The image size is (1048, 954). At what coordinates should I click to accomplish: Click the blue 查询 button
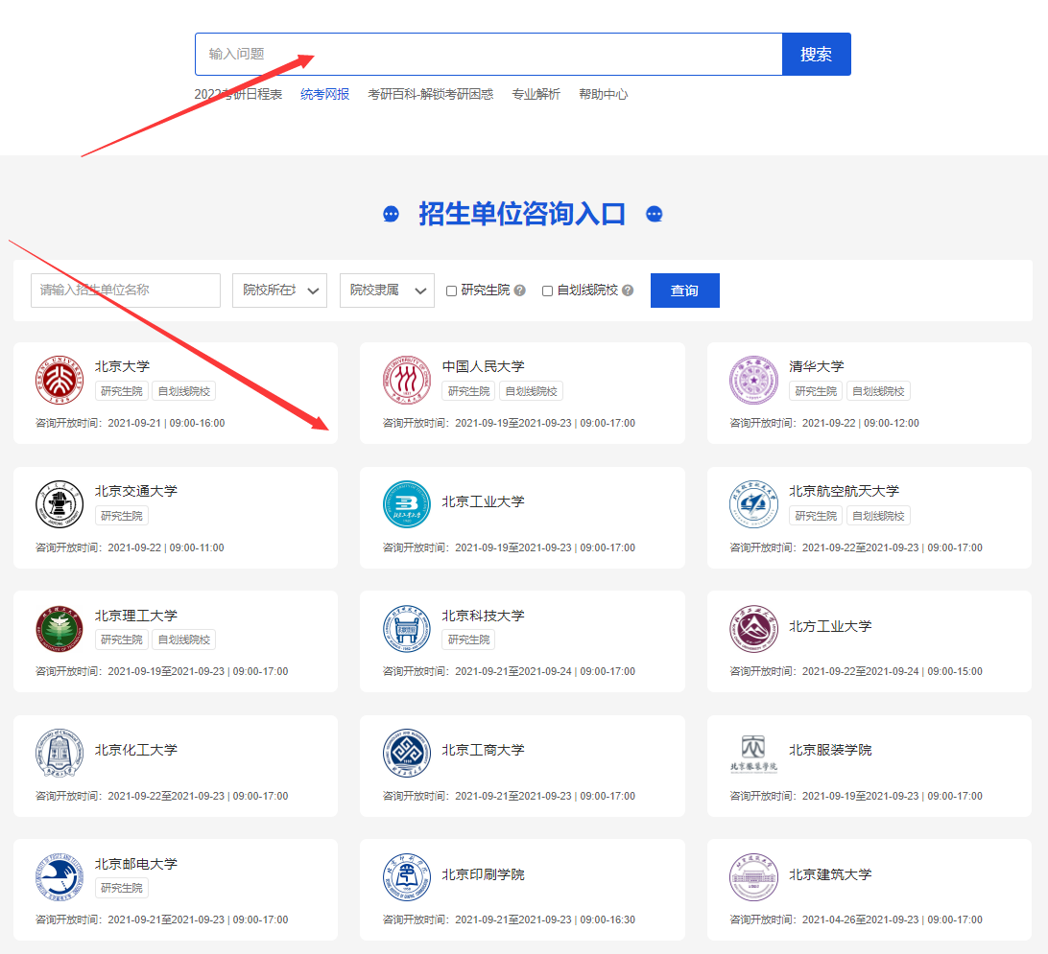tap(684, 291)
